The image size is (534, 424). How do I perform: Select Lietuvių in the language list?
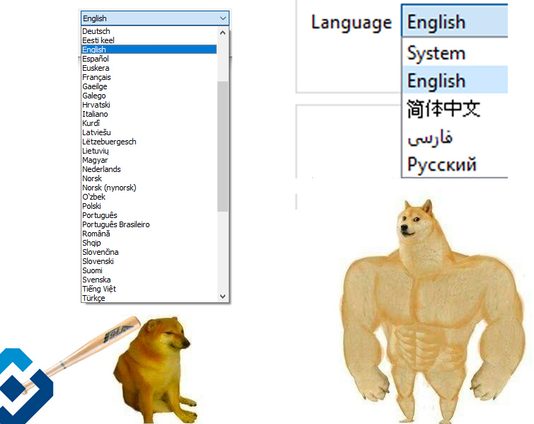tap(149, 150)
